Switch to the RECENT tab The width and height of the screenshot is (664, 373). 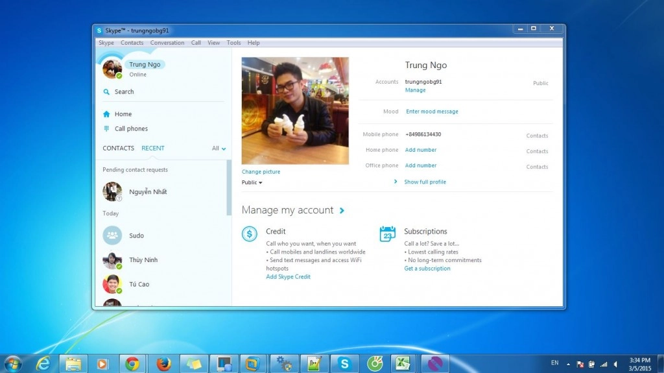coord(153,148)
